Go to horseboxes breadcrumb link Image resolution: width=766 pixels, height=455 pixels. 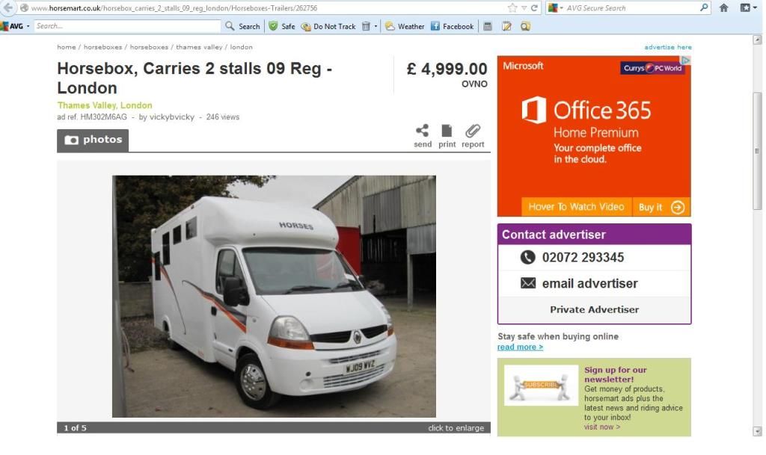click(x=102, y=47)
